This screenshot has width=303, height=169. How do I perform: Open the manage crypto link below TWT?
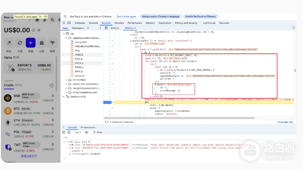tap(29, 156)
